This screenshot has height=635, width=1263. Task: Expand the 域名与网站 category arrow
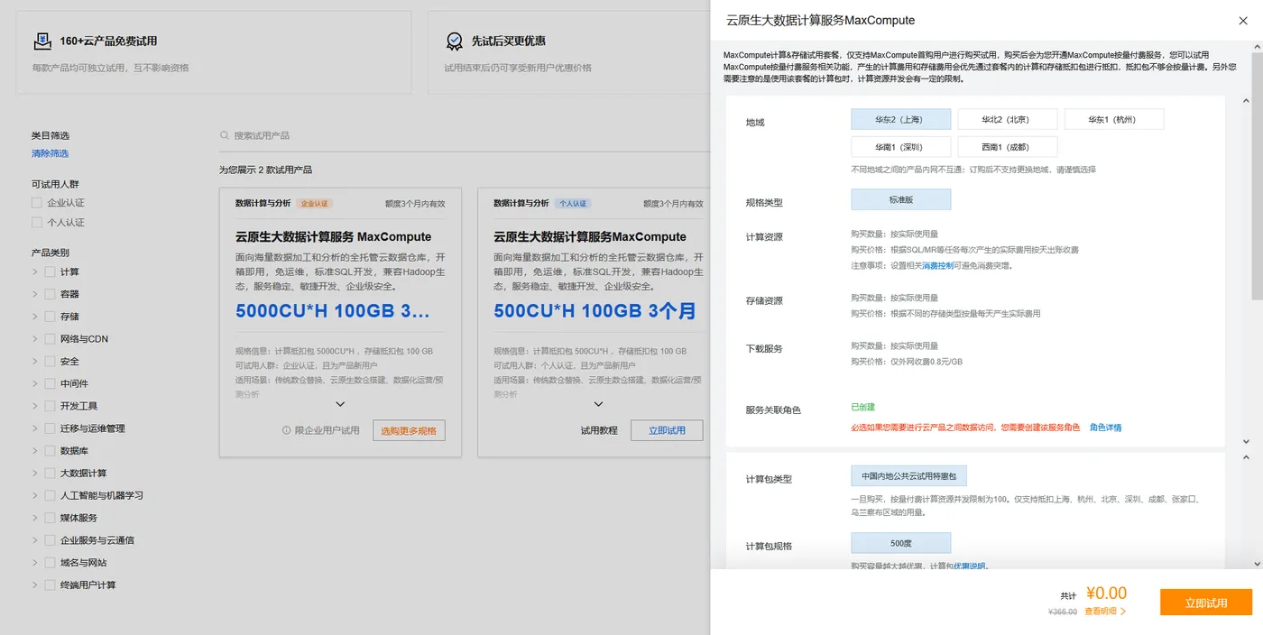tap(35, 563)
